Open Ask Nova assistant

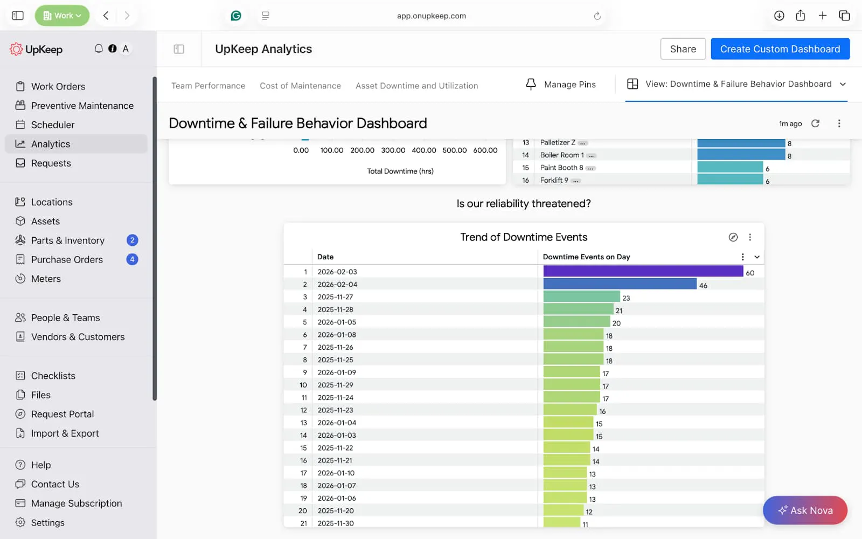click(805, 510)
